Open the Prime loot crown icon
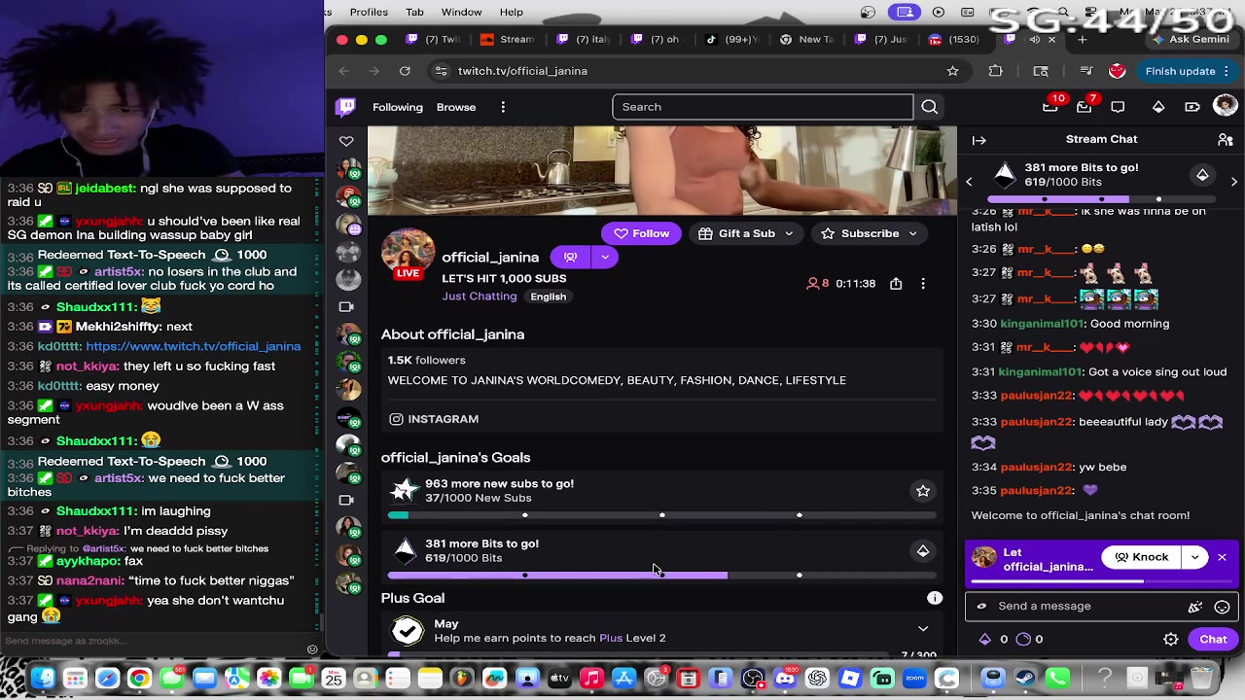The image size is (1245, 700). pyautogui.click(x=1050, y=107)
